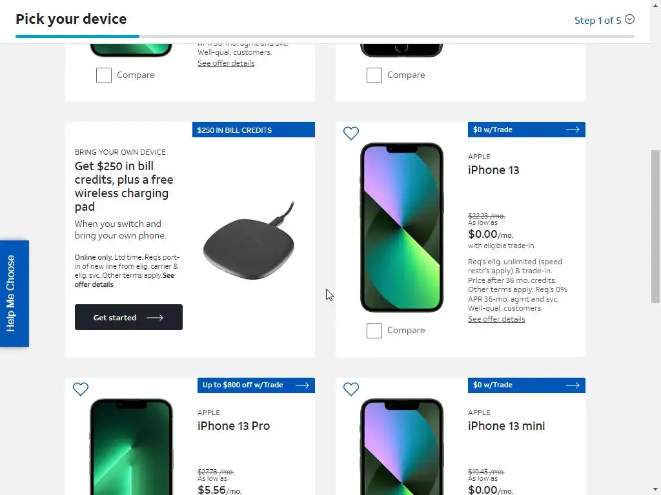Check Compare box under iPhone 13
The image size is (661, 495).
[x=374, y=331]
